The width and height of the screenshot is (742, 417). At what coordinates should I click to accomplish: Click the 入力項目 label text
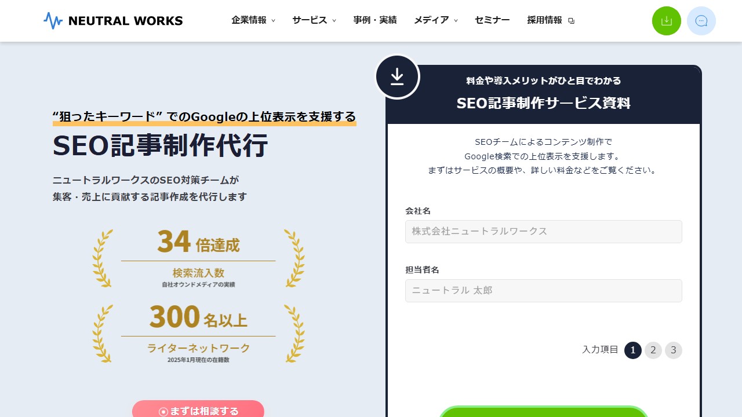point(600,350)
